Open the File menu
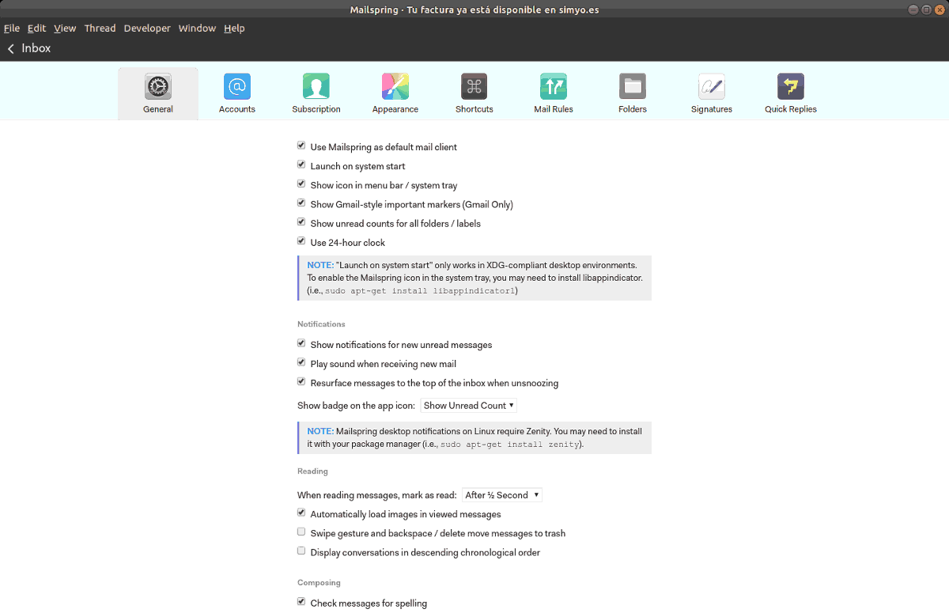This screenshot has width=949, height=613. pos(12,28)
